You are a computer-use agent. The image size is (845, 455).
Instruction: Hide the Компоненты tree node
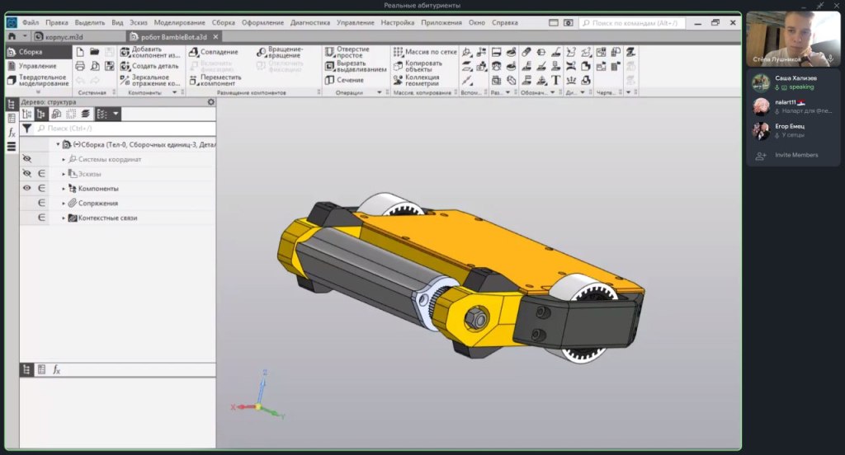click(x=26, y=188)
